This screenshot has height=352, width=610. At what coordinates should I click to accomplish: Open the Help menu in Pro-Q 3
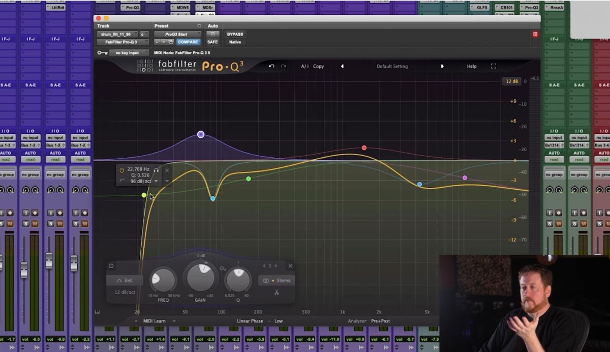coord(471,66)
